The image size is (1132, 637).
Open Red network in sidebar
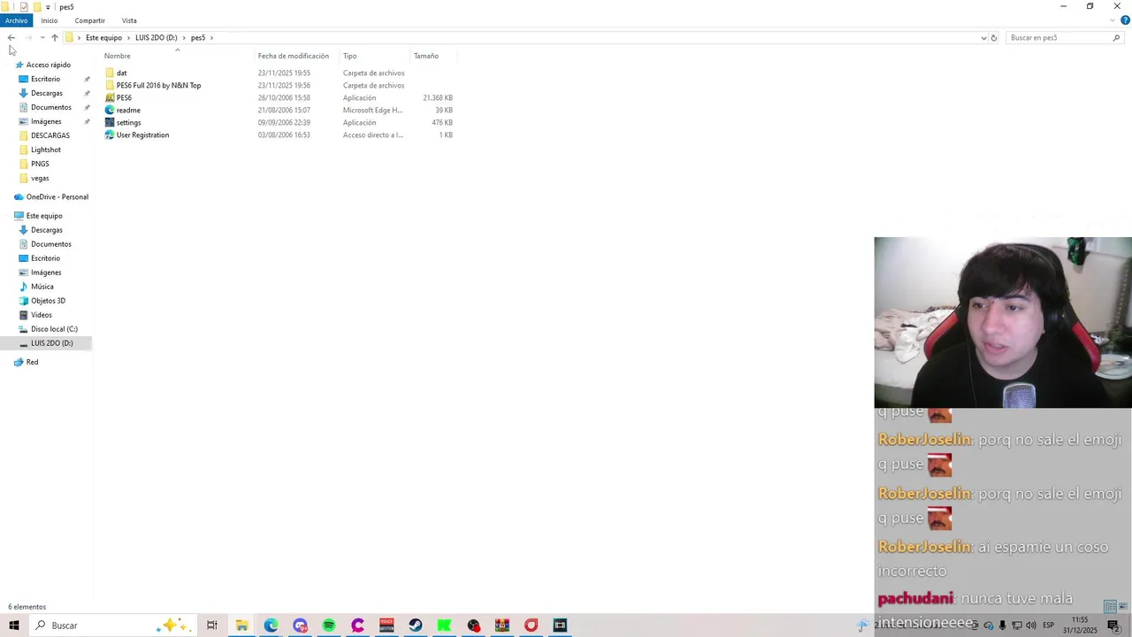[32, 362]
